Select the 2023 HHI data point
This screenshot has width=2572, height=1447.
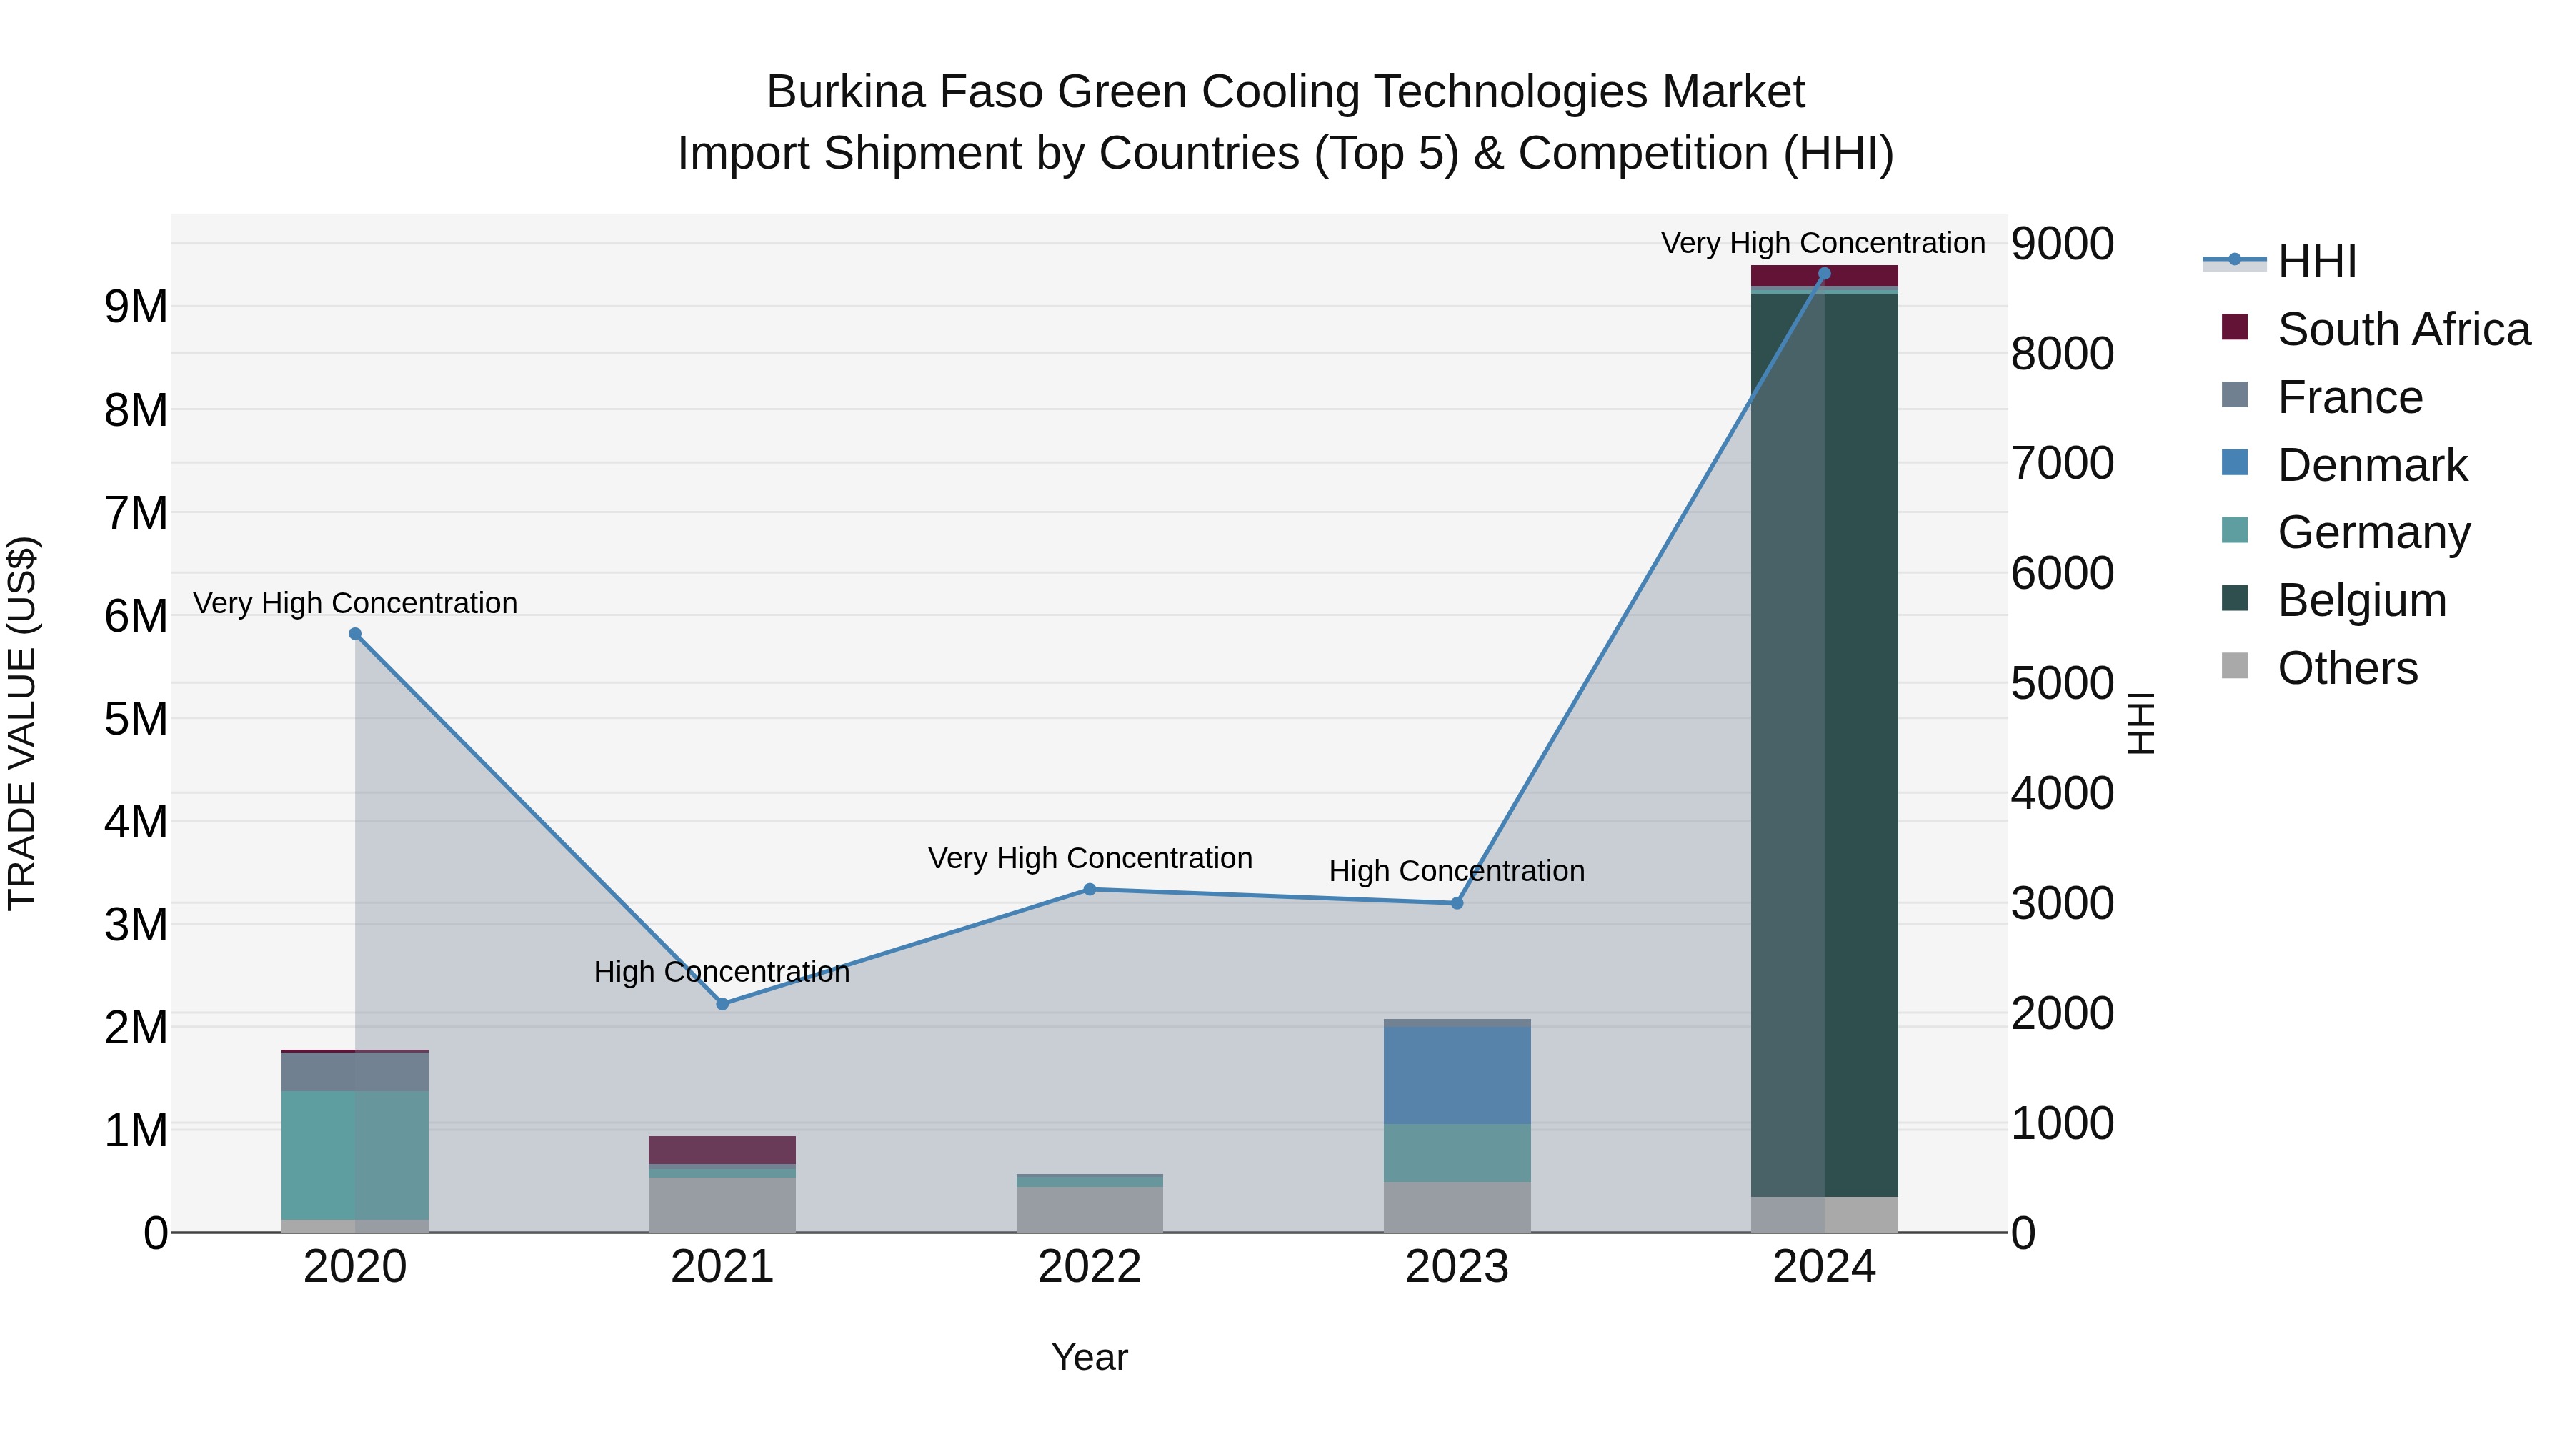pyautogui.click(x=1457, y=902)
